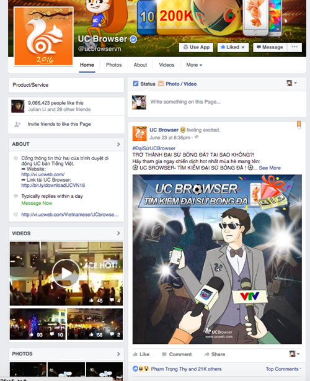310x381 pixels.
Task: Expand the VIDEOS section chevron
Action: pyautogui.click(x=118, y=233)
